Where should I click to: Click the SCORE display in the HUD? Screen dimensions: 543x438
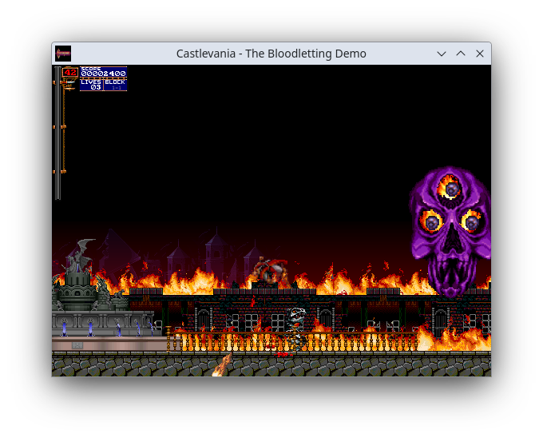tap(103, 72)
